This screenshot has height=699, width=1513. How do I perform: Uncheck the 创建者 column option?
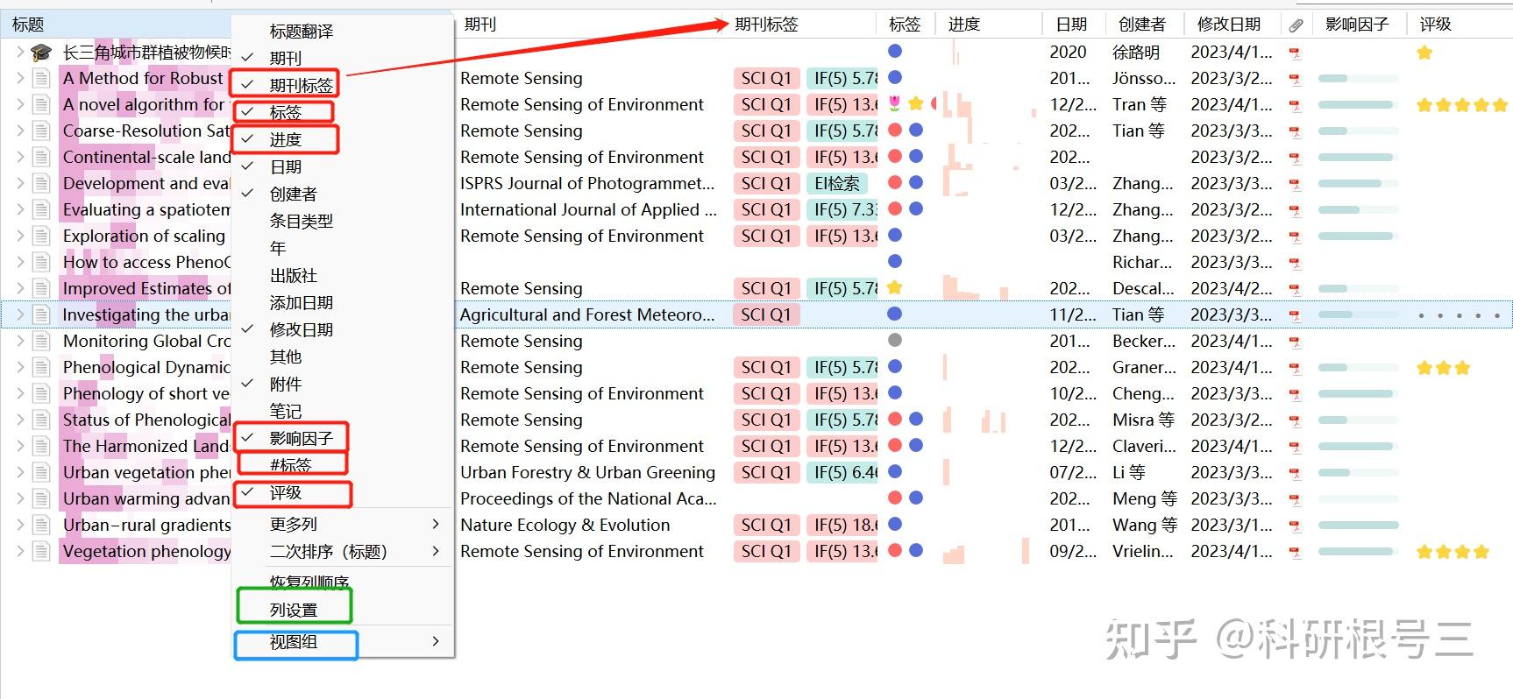coord(343,194)
